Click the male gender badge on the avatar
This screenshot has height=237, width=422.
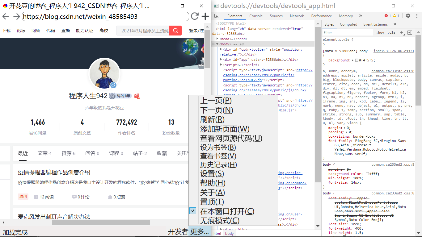113,85
